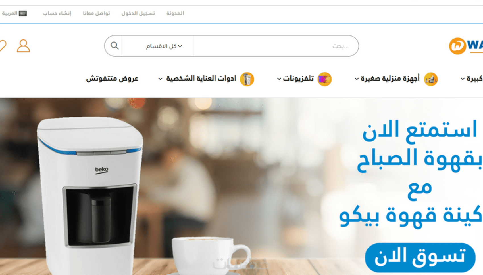Click the language flag icon next to العربية

[23, 13]
